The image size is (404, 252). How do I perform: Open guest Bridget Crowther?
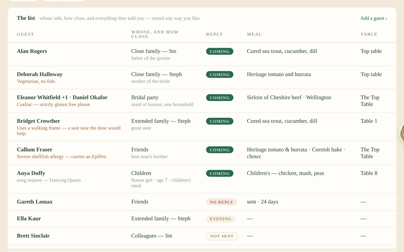point(38,121)
